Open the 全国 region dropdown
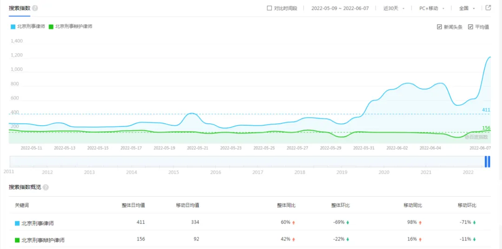The height and width of the screenshot is (249, 502). click(467, 8)
